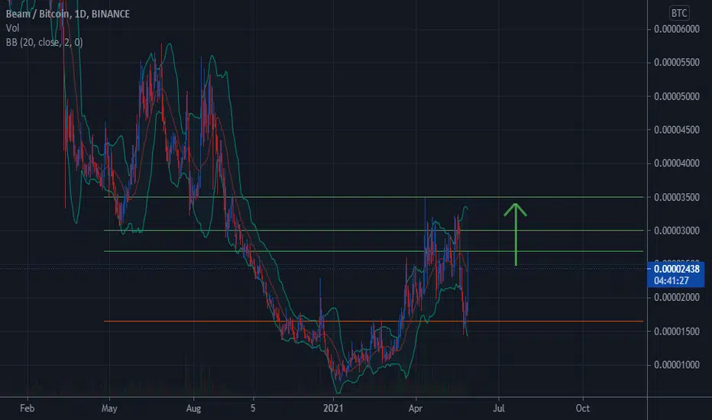The image size is (712, 420).
Task: Click price scale label 0.00002000
Action: (x=677, y=297)
